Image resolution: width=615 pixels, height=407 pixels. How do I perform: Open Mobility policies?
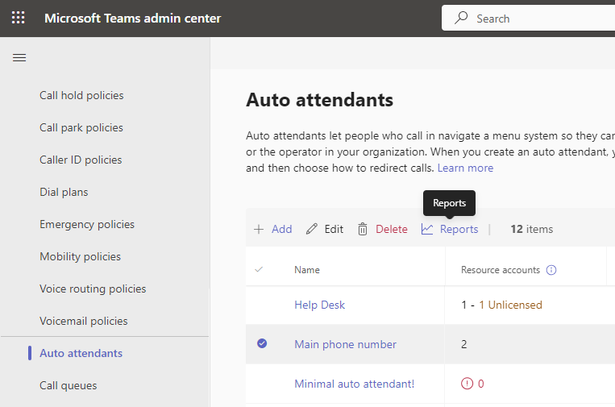tap(81, 256)
